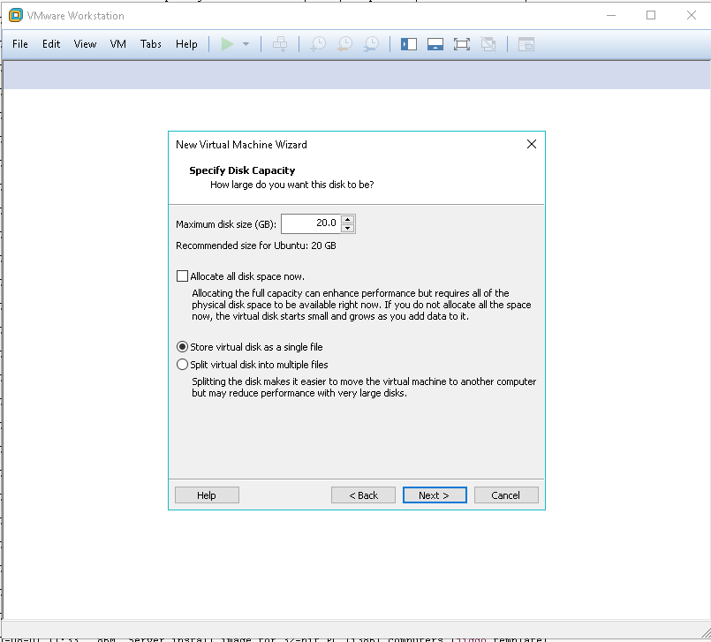Increase maximum disk size with up arrow
The height and width of the screenshot is (642, 711).
348,219
